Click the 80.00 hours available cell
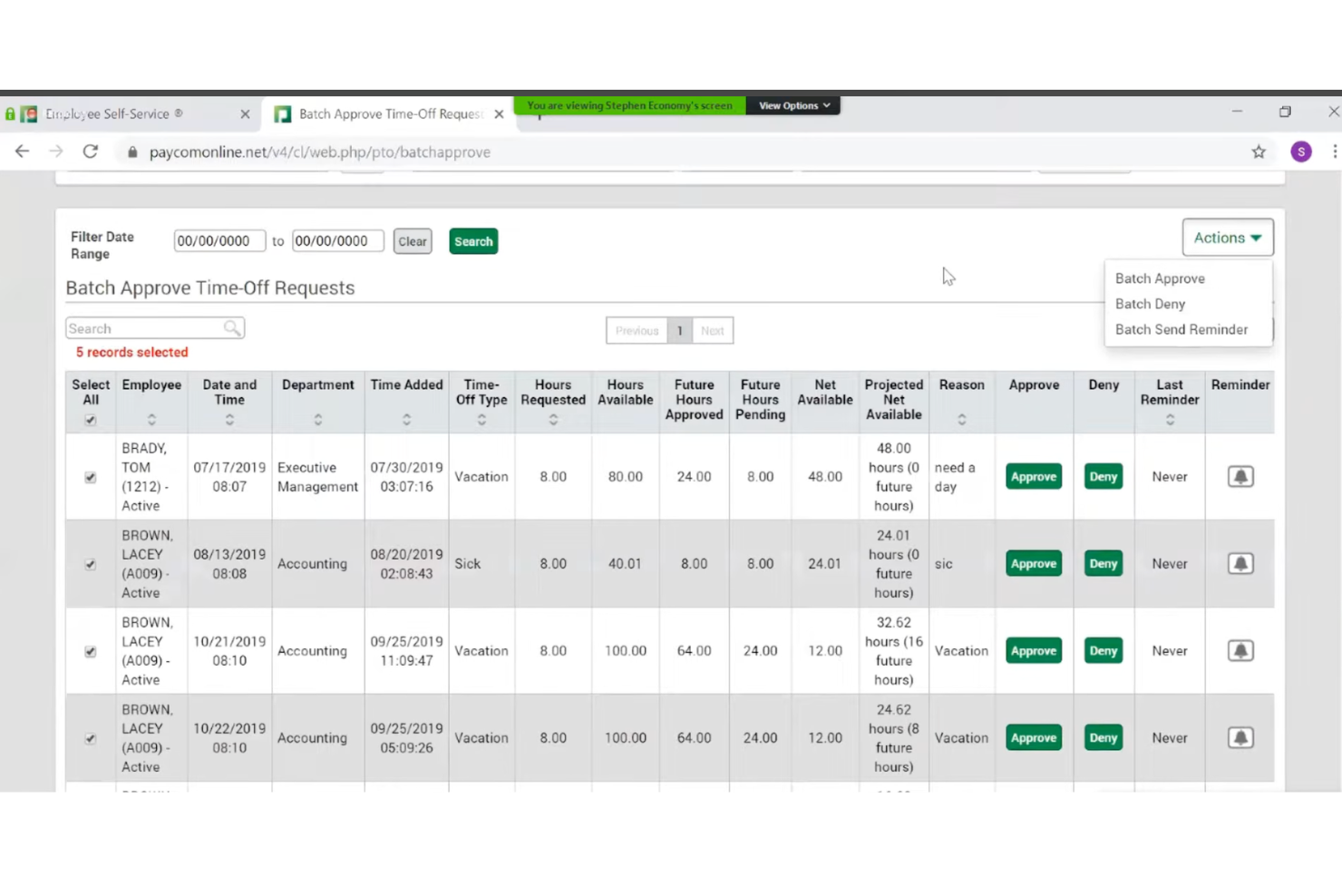Screen dimensions: 1342x895 [626, 476]
